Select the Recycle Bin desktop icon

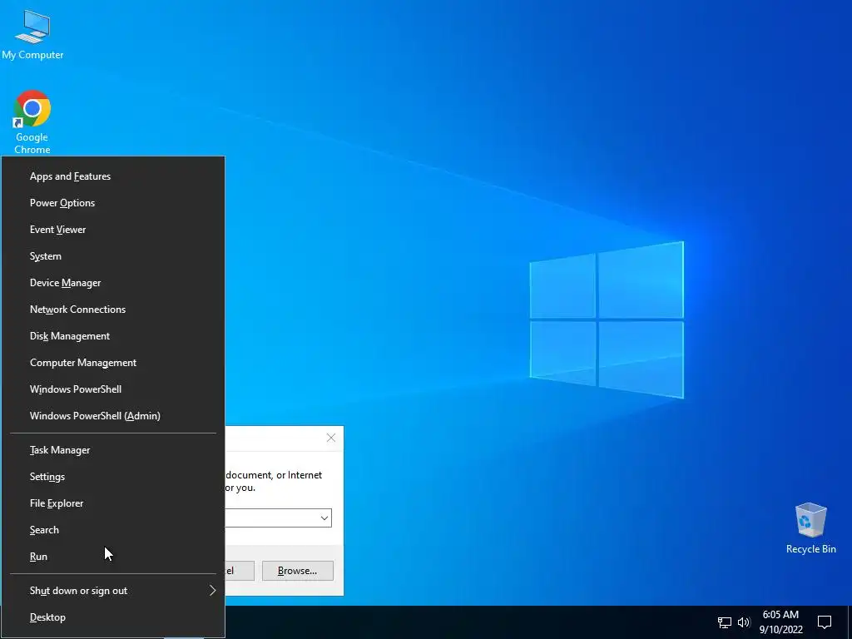810,528
